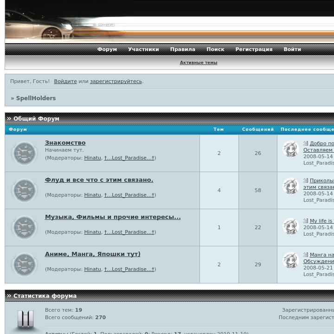Open the avatar in the Аниме, Манга last-post cell
This screenshot has height=334, width=334.
(291, 260)
